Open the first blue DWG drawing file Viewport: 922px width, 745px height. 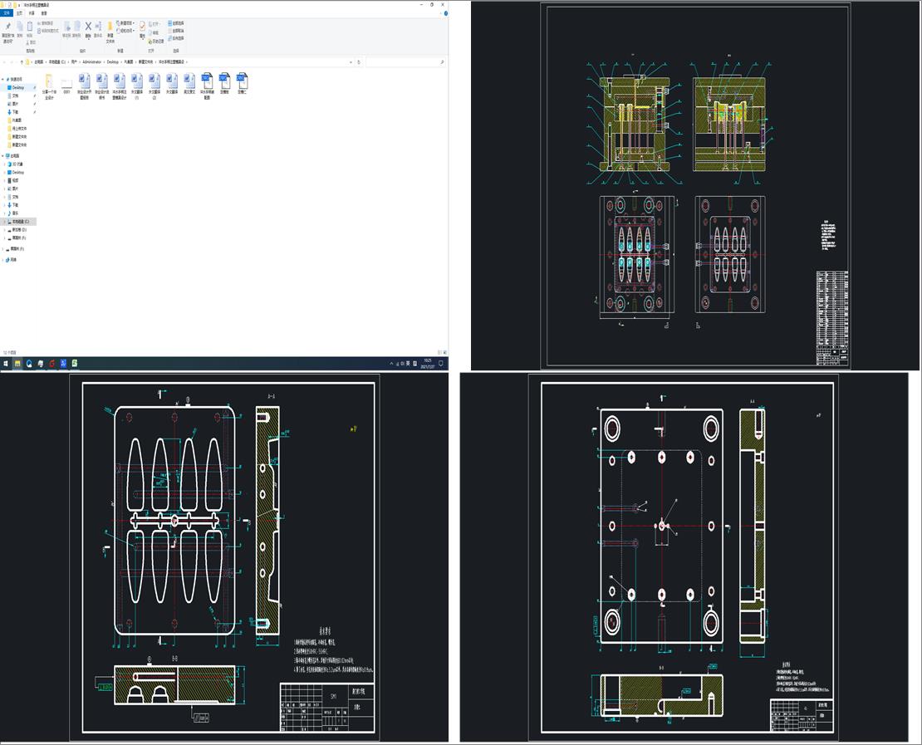[205, 81]
